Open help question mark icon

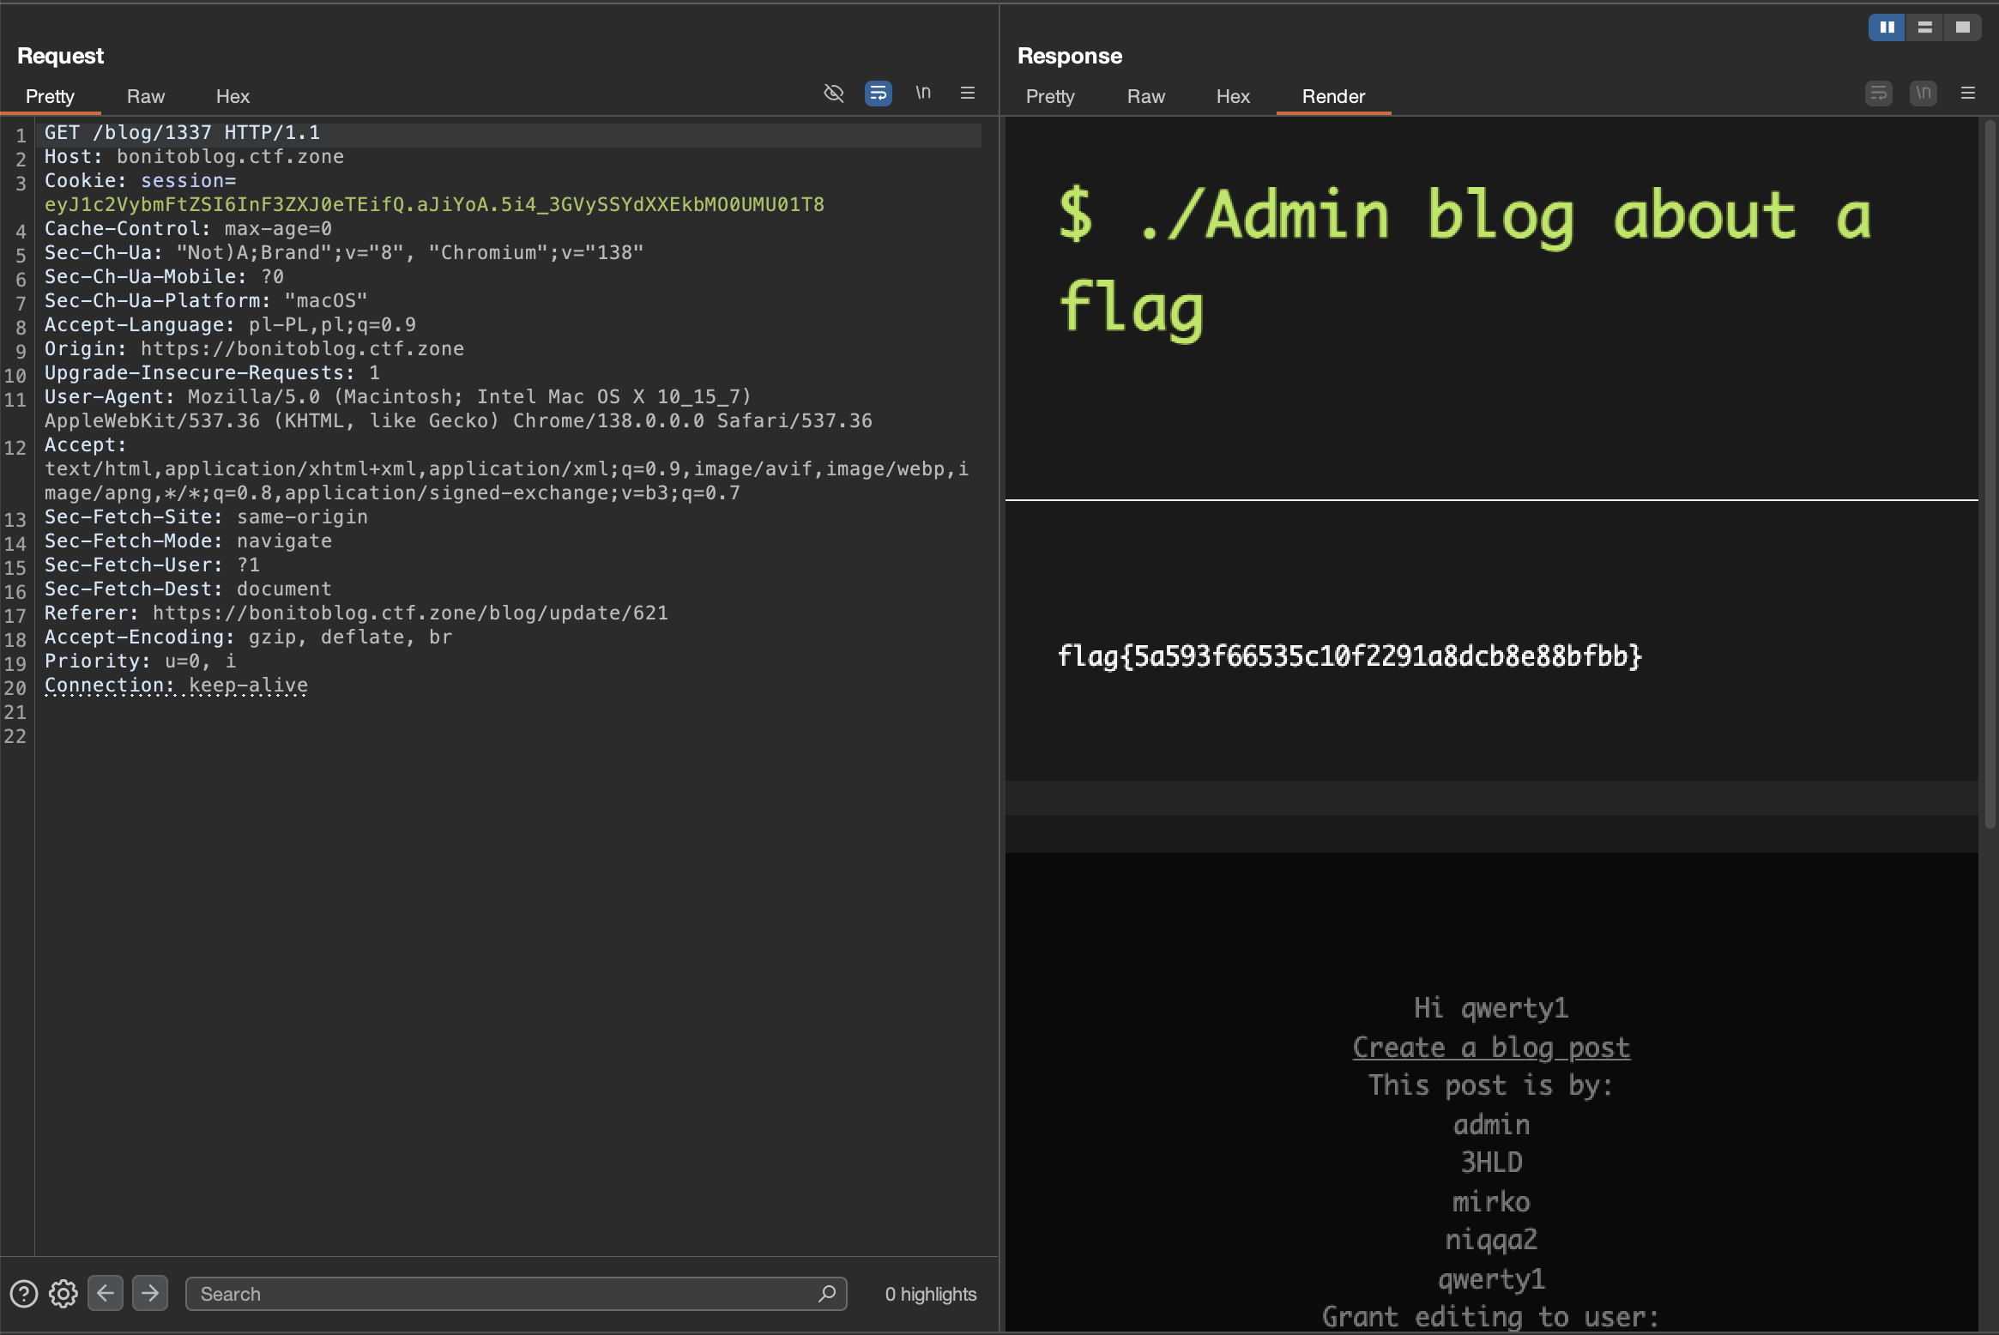[x=24, y=1294]
